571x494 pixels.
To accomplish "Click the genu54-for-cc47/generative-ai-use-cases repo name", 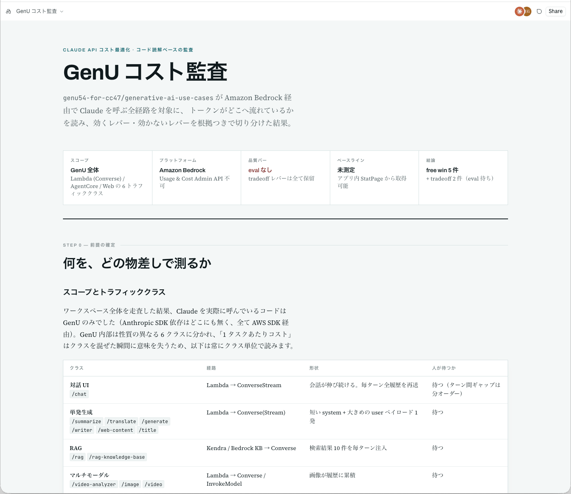I will [x=138, y=98].
